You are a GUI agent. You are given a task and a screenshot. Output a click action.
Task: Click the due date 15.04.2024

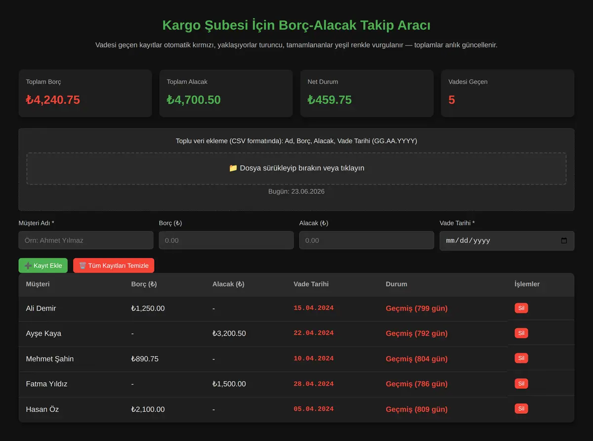[x=314, y=308]
